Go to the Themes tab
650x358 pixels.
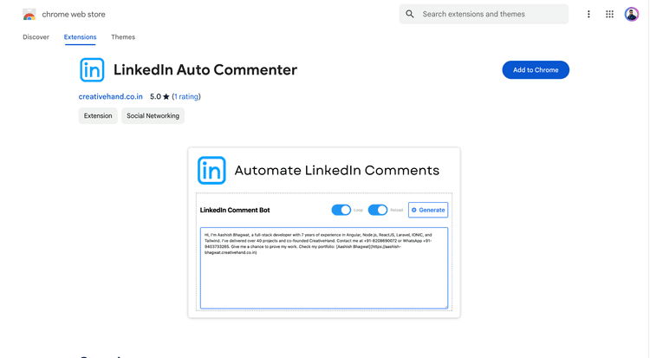coord(123,37)
